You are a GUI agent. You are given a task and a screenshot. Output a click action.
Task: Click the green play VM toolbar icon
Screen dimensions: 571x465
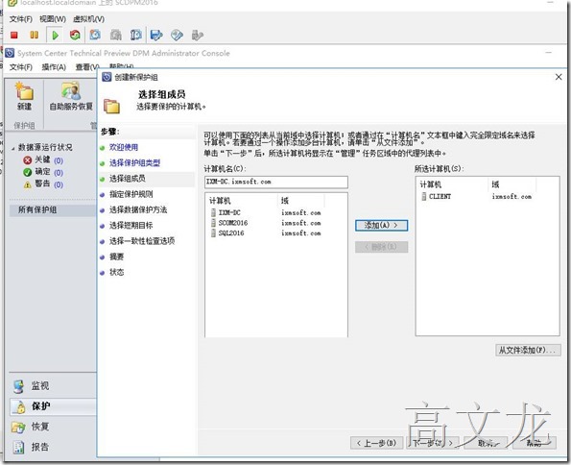(x=56, y=35)
